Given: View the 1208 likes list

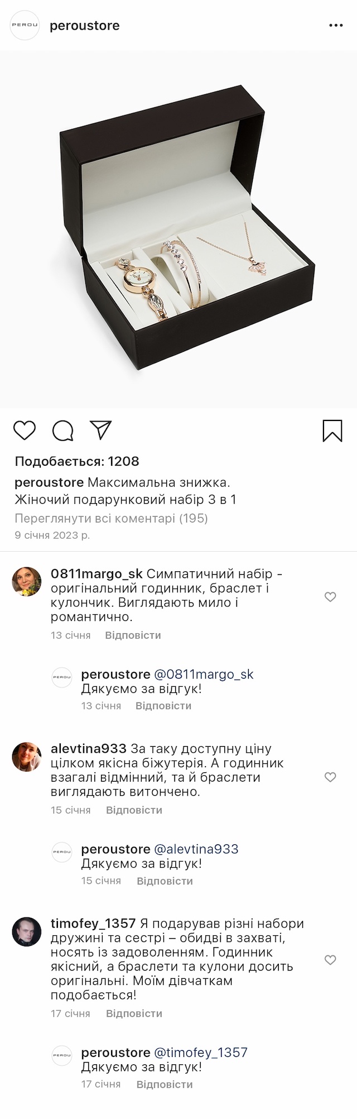Looking at the screenshot, I should tap(77, 461).
